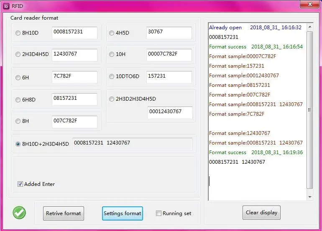
Task: Focus the 10H field with 00007C782F
Action: coord(169,55)
